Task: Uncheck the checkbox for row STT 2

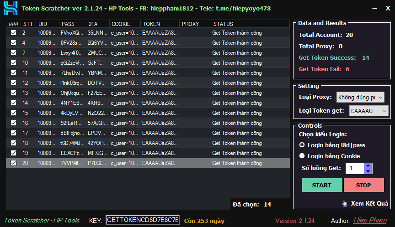Action: coord(13,33)
